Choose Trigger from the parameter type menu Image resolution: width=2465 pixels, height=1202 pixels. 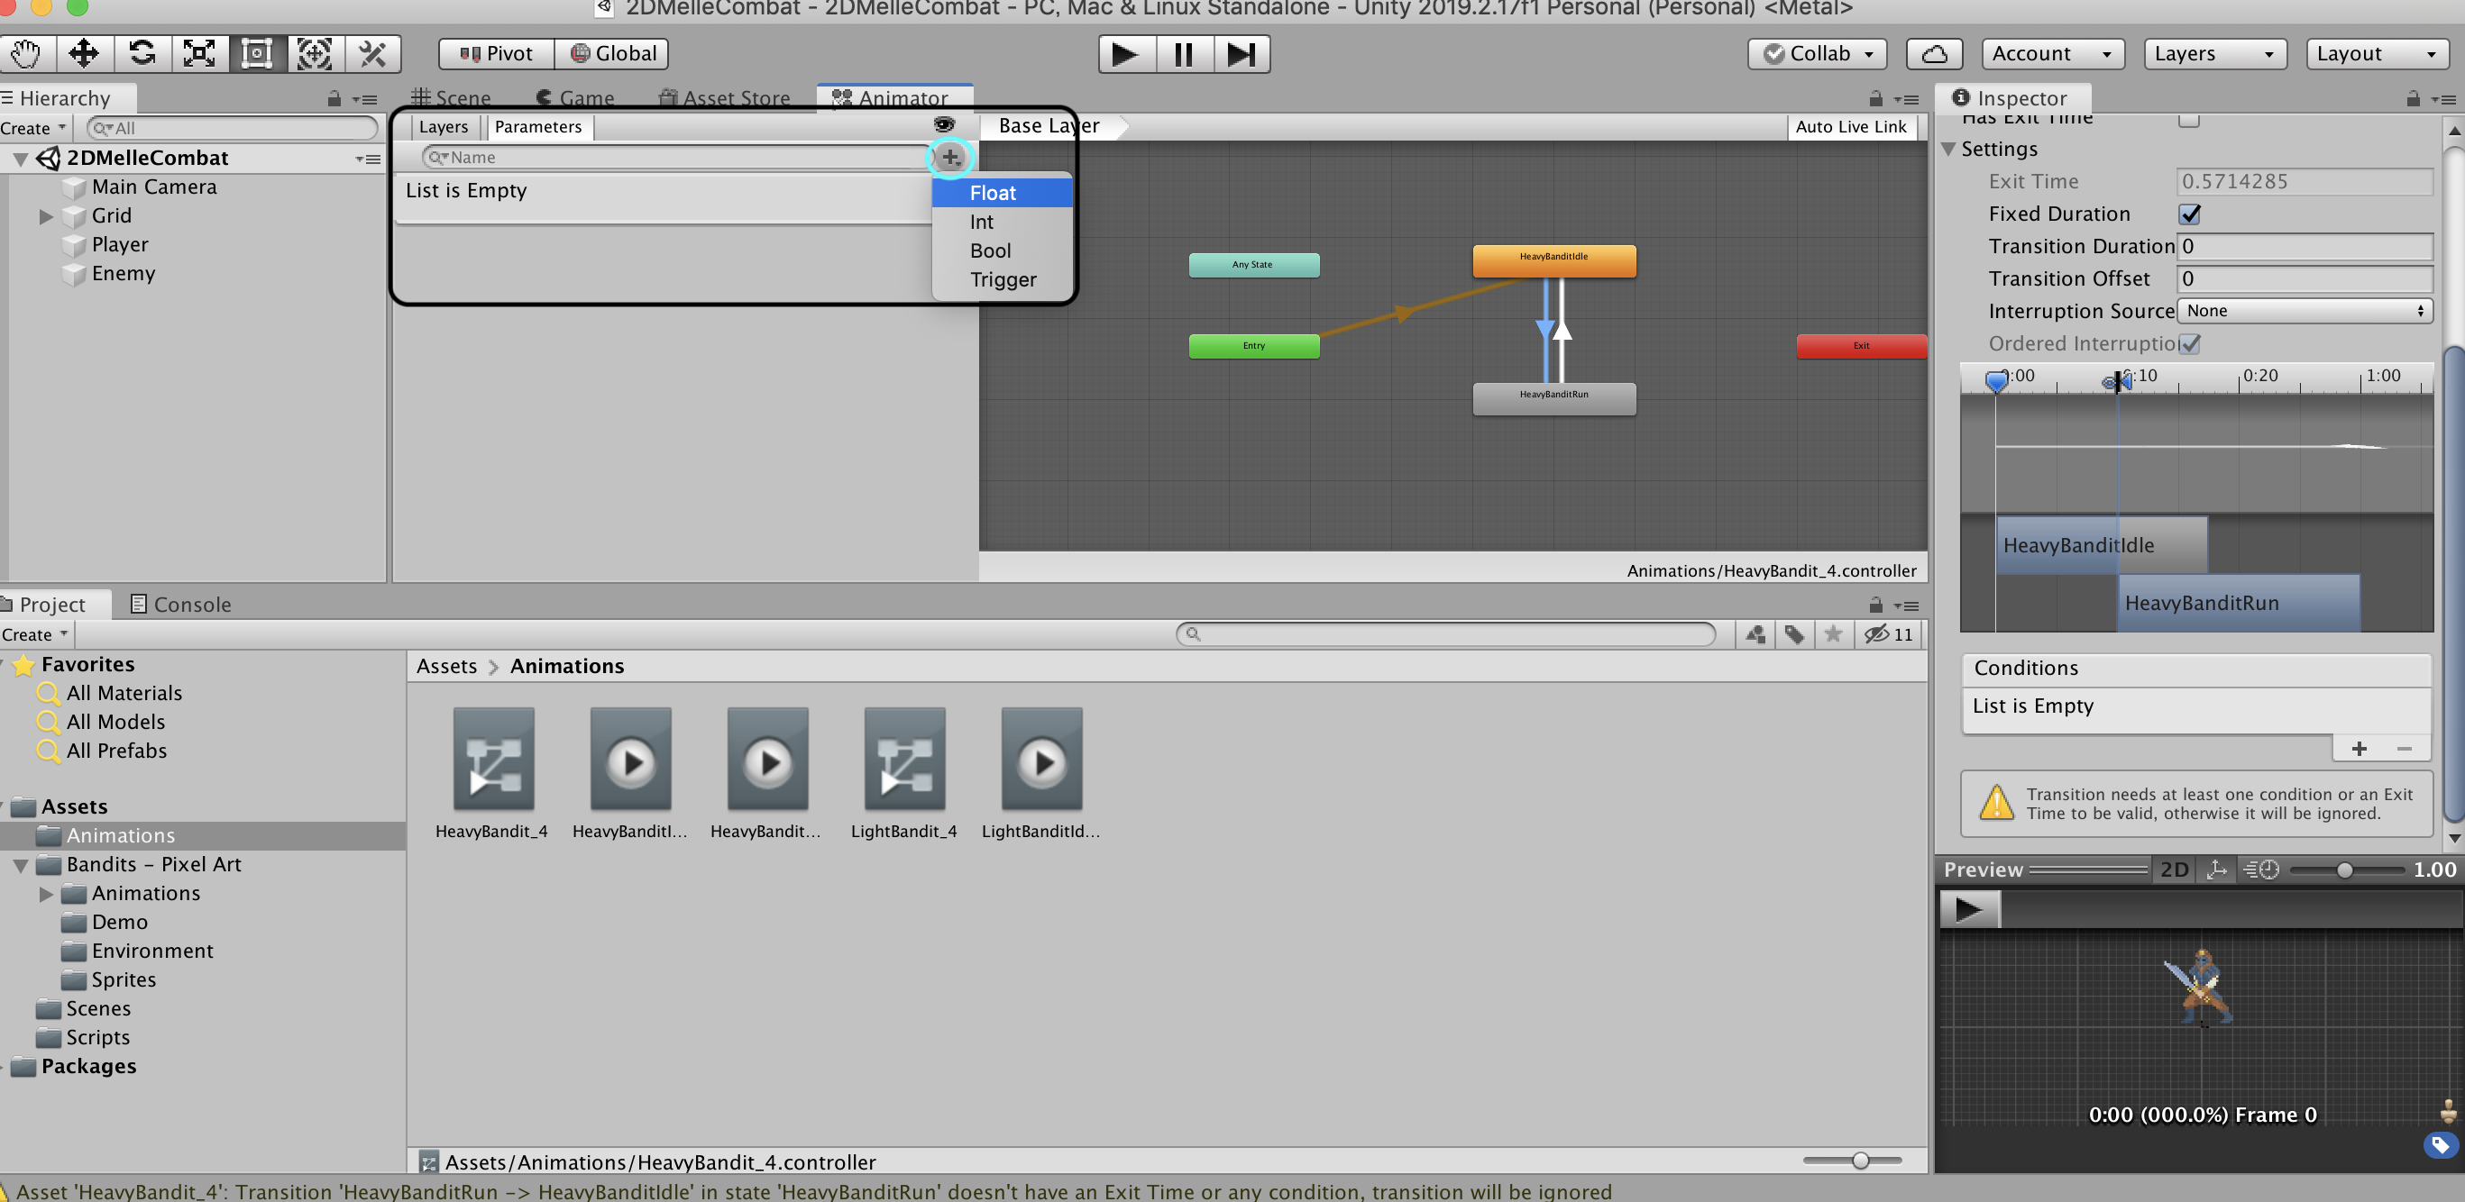click(1003, 280)
